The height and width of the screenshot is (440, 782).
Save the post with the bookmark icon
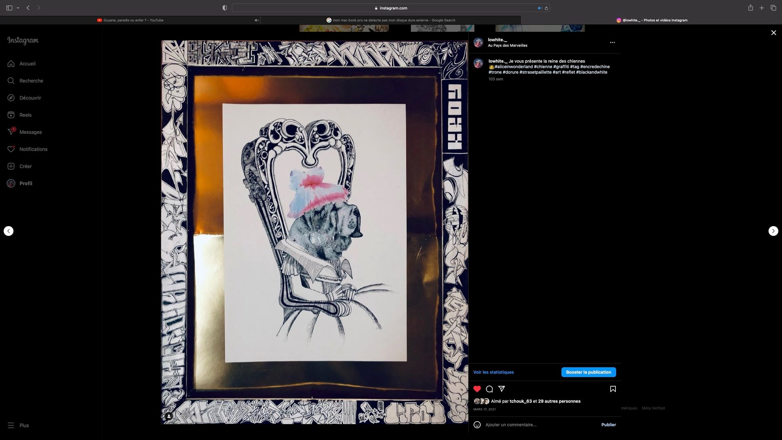coord(613,389)
